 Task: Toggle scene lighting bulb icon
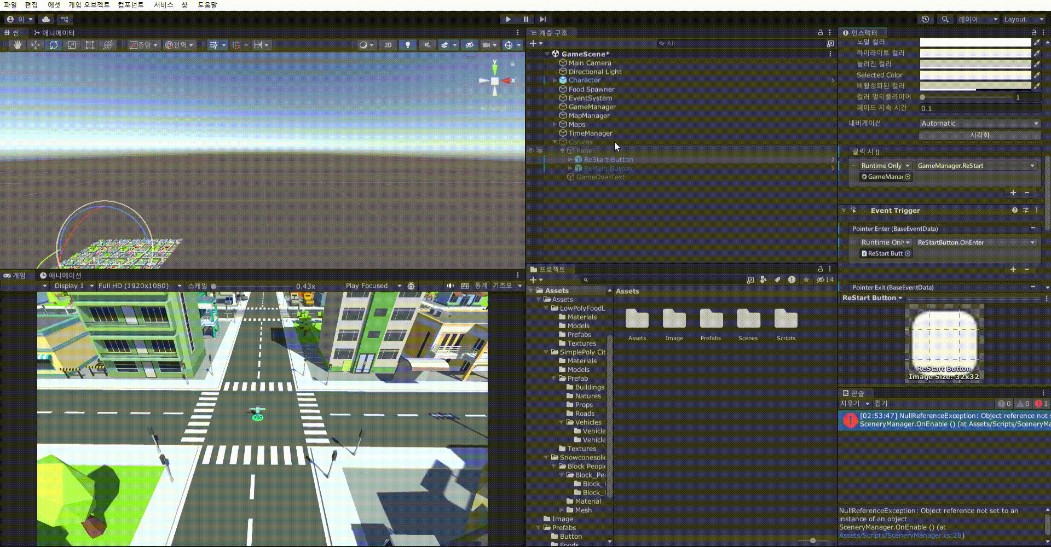(x=407, y=45)
